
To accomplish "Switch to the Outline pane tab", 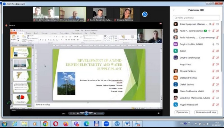I will (24, 45).
